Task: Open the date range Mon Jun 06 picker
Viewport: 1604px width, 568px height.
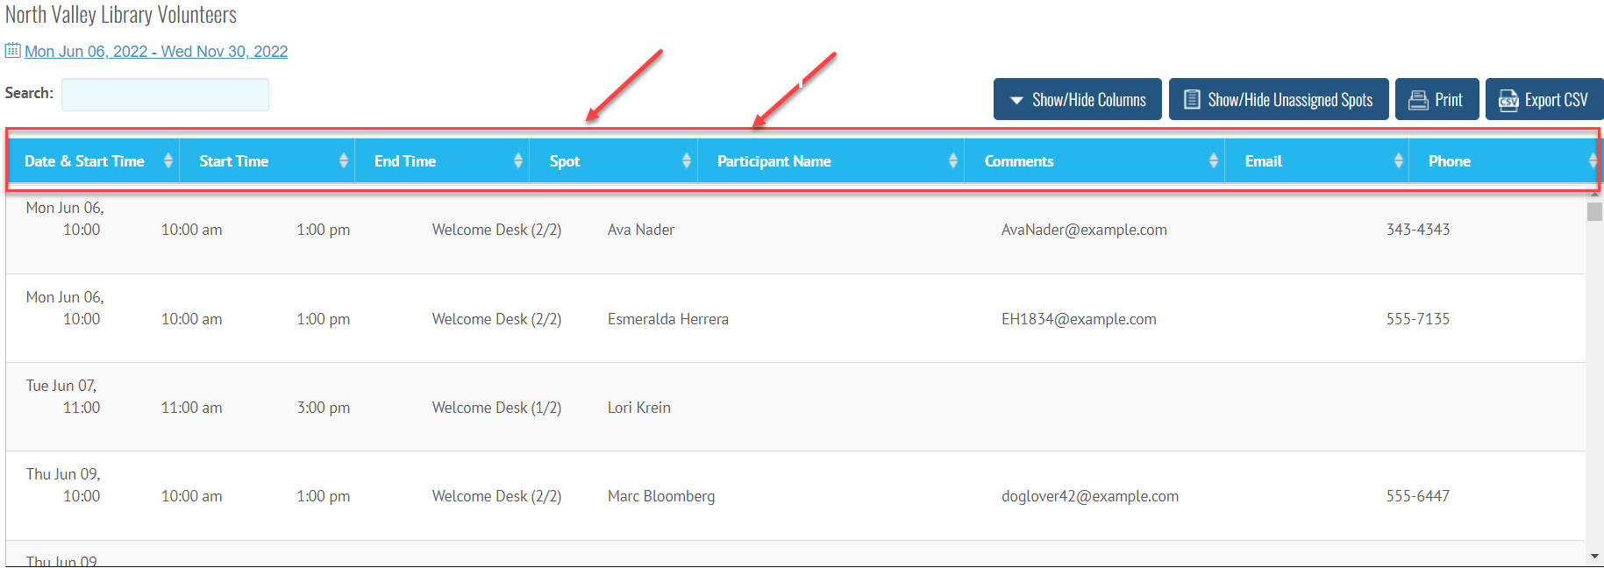Action: (156, 52)
